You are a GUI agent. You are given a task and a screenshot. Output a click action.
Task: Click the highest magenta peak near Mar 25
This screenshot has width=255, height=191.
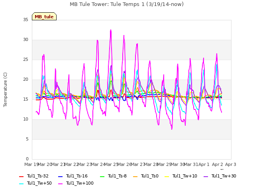[111, 30]
